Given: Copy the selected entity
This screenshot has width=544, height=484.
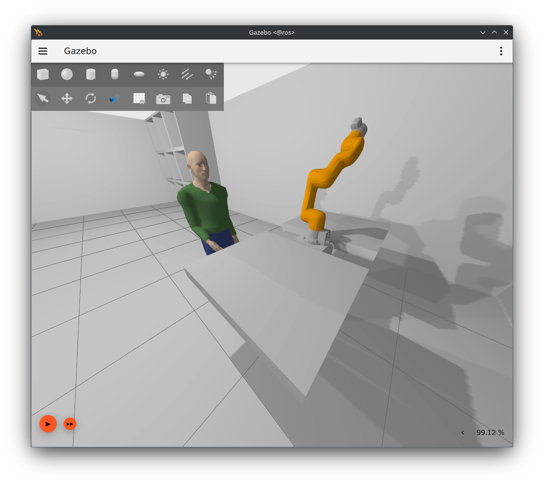Looking at the screenshot, I should (x=187, y=98).
